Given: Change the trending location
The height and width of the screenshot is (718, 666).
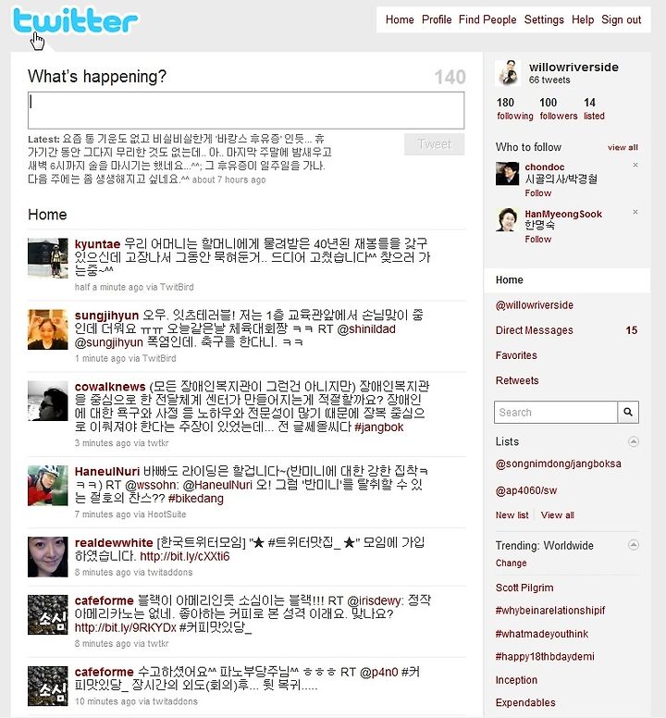Looking at the screenshot, I should click(x=511, y=563).
